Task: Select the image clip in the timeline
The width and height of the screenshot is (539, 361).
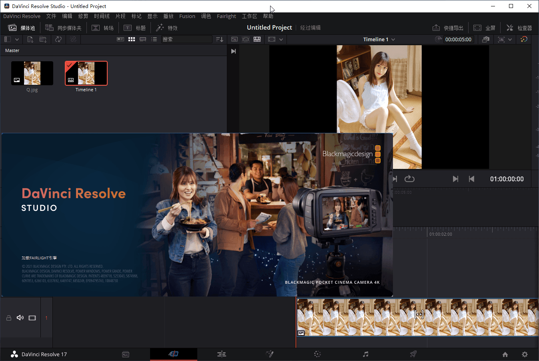Action: (x=417, y=317)
